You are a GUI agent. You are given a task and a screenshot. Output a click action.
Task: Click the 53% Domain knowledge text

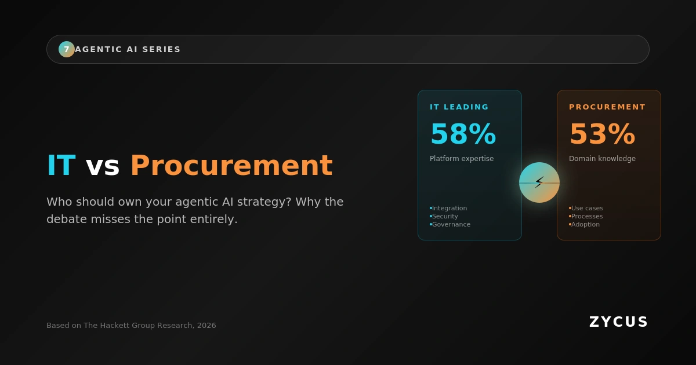603,158
